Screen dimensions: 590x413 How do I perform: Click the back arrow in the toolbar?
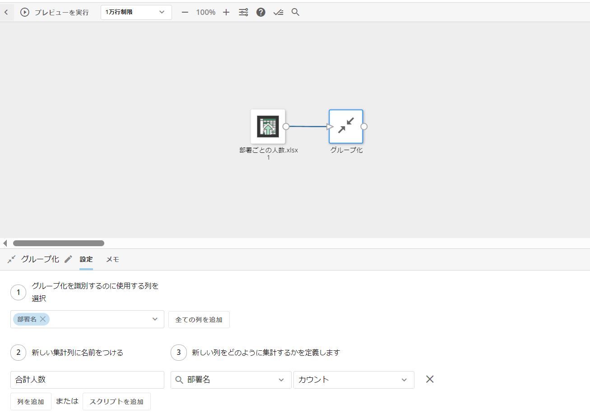coord(6,12)
